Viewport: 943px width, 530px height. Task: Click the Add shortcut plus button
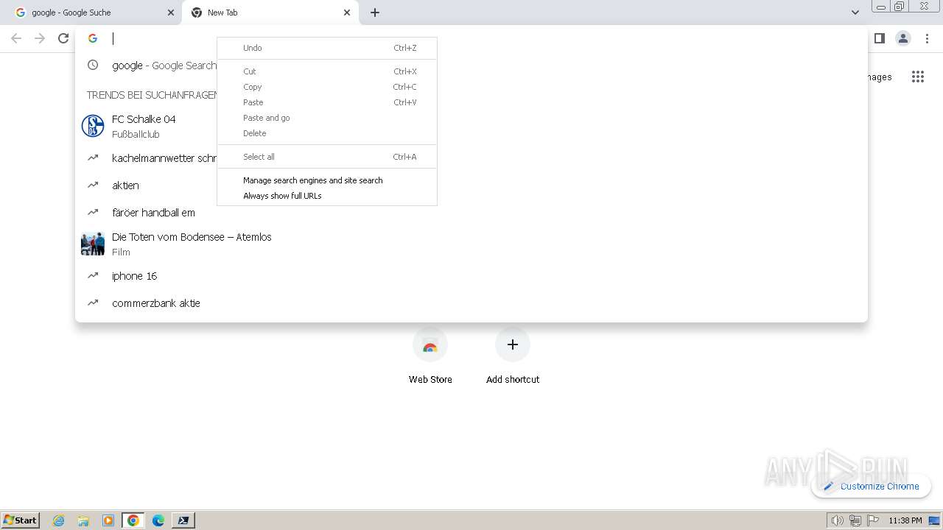(513, 344)
